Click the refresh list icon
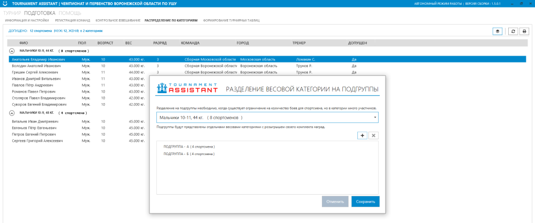The height and width of the screenshot is (223, 535). click(513, 31)
